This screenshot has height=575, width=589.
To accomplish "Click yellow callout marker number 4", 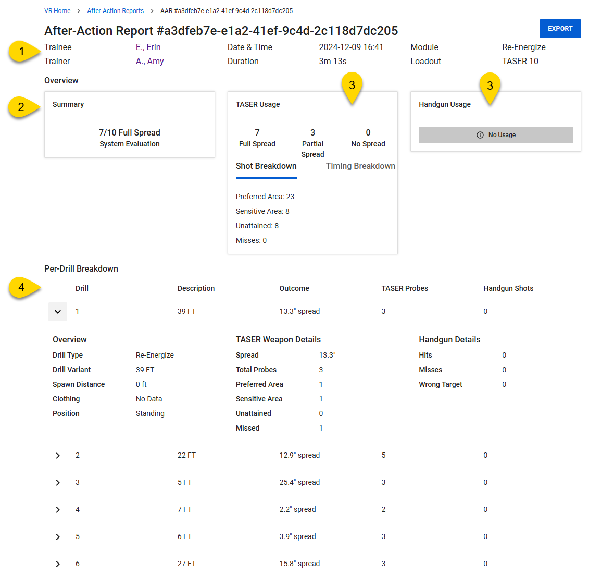I will [22, 288].
